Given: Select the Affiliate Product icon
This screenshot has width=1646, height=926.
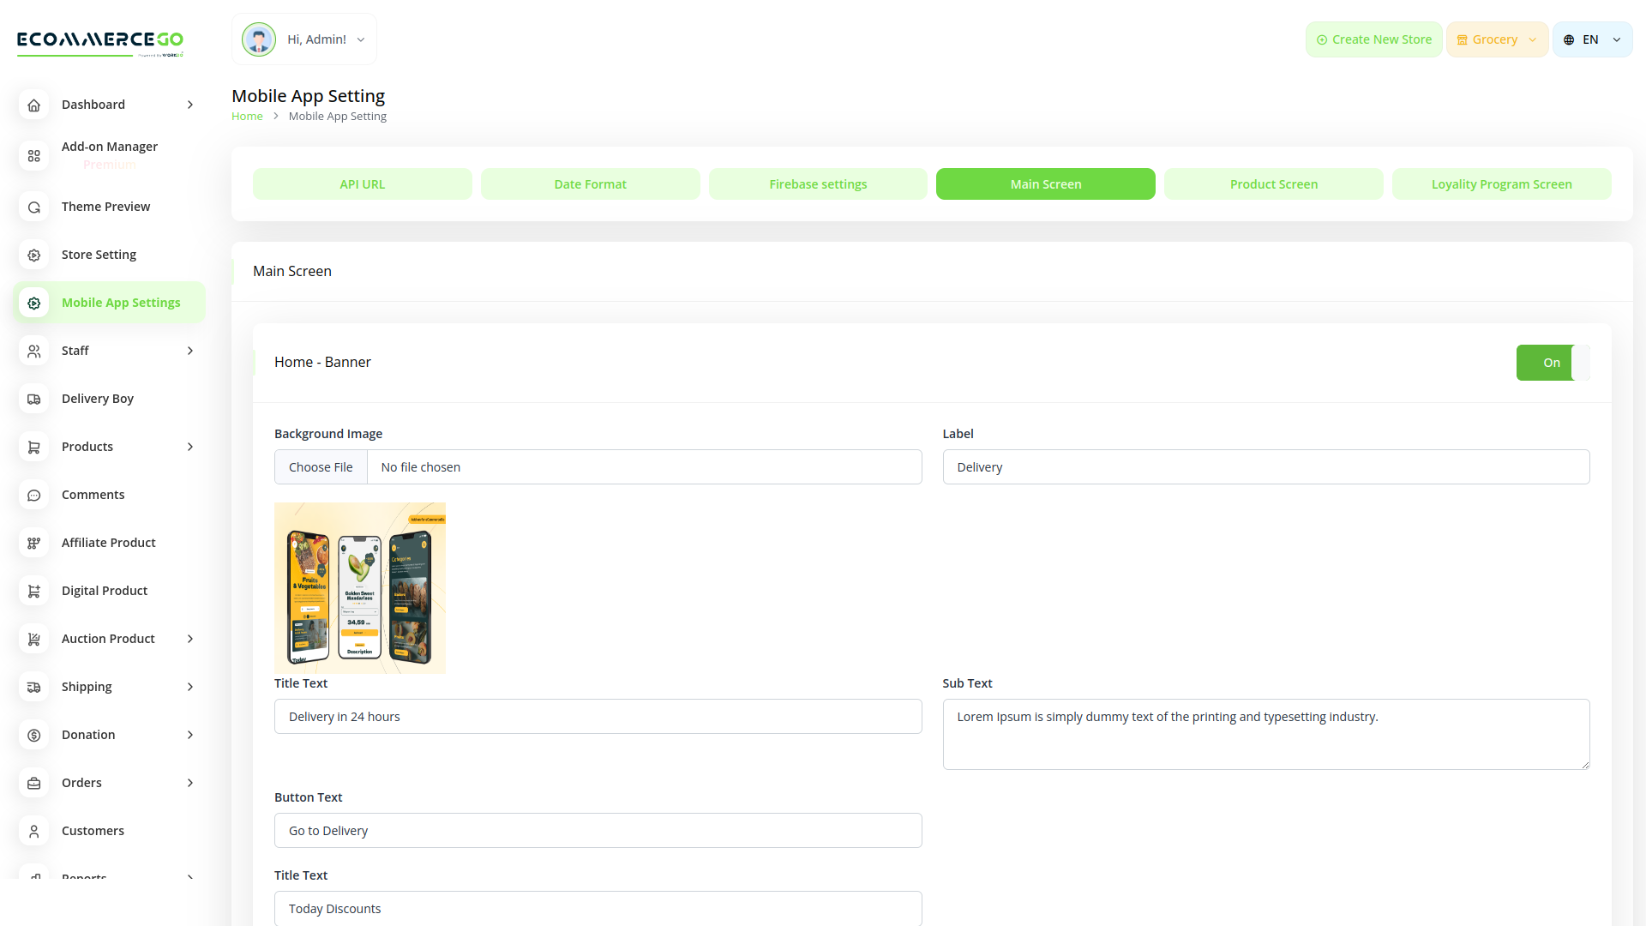Looking at the screenshot, I should [x=33, y=543].
